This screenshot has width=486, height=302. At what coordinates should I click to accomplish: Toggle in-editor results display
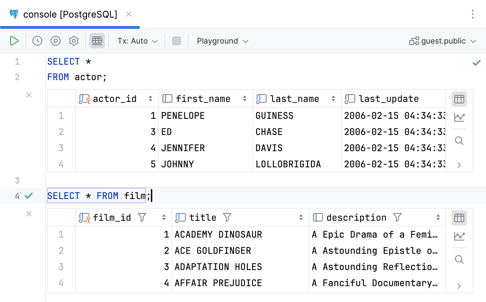tap(97, 41)
